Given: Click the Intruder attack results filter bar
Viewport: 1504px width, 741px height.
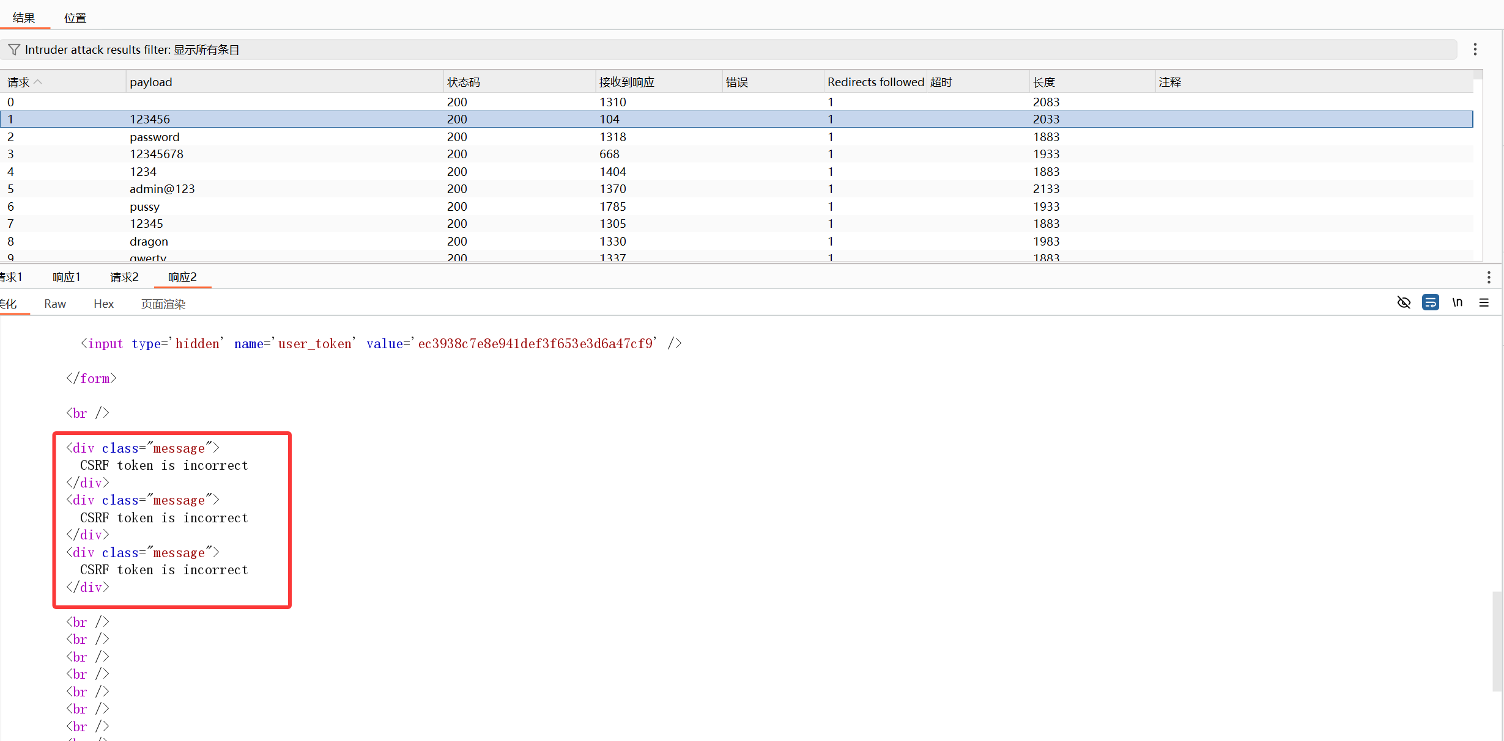Looking at the screenshot, I should [x=729, y=49].
